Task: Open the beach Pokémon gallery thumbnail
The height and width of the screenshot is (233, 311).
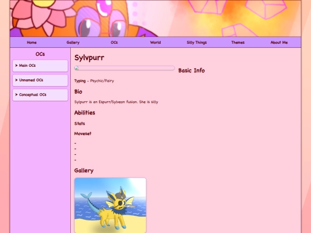Action: [x=110, y=205]
